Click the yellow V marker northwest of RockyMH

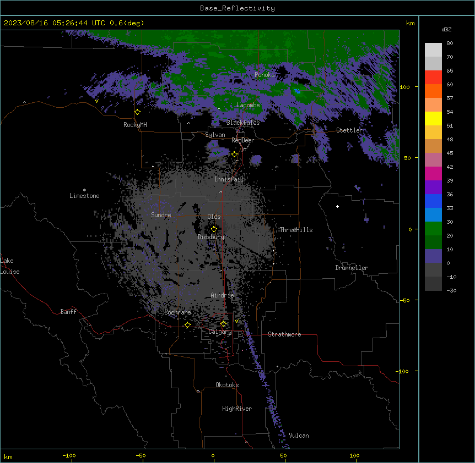(x=96, y=101)
